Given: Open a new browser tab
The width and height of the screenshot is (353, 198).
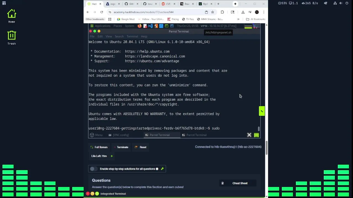Looking at the screenshot, I should 218,4.
